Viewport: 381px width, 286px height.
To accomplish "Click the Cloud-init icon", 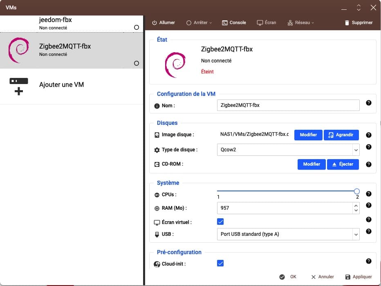I will pos(157,264).
